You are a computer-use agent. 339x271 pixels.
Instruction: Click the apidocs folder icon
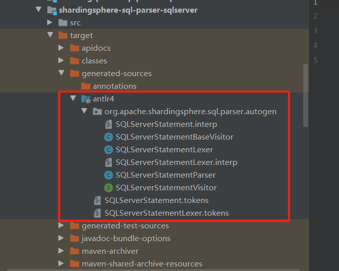75,48
